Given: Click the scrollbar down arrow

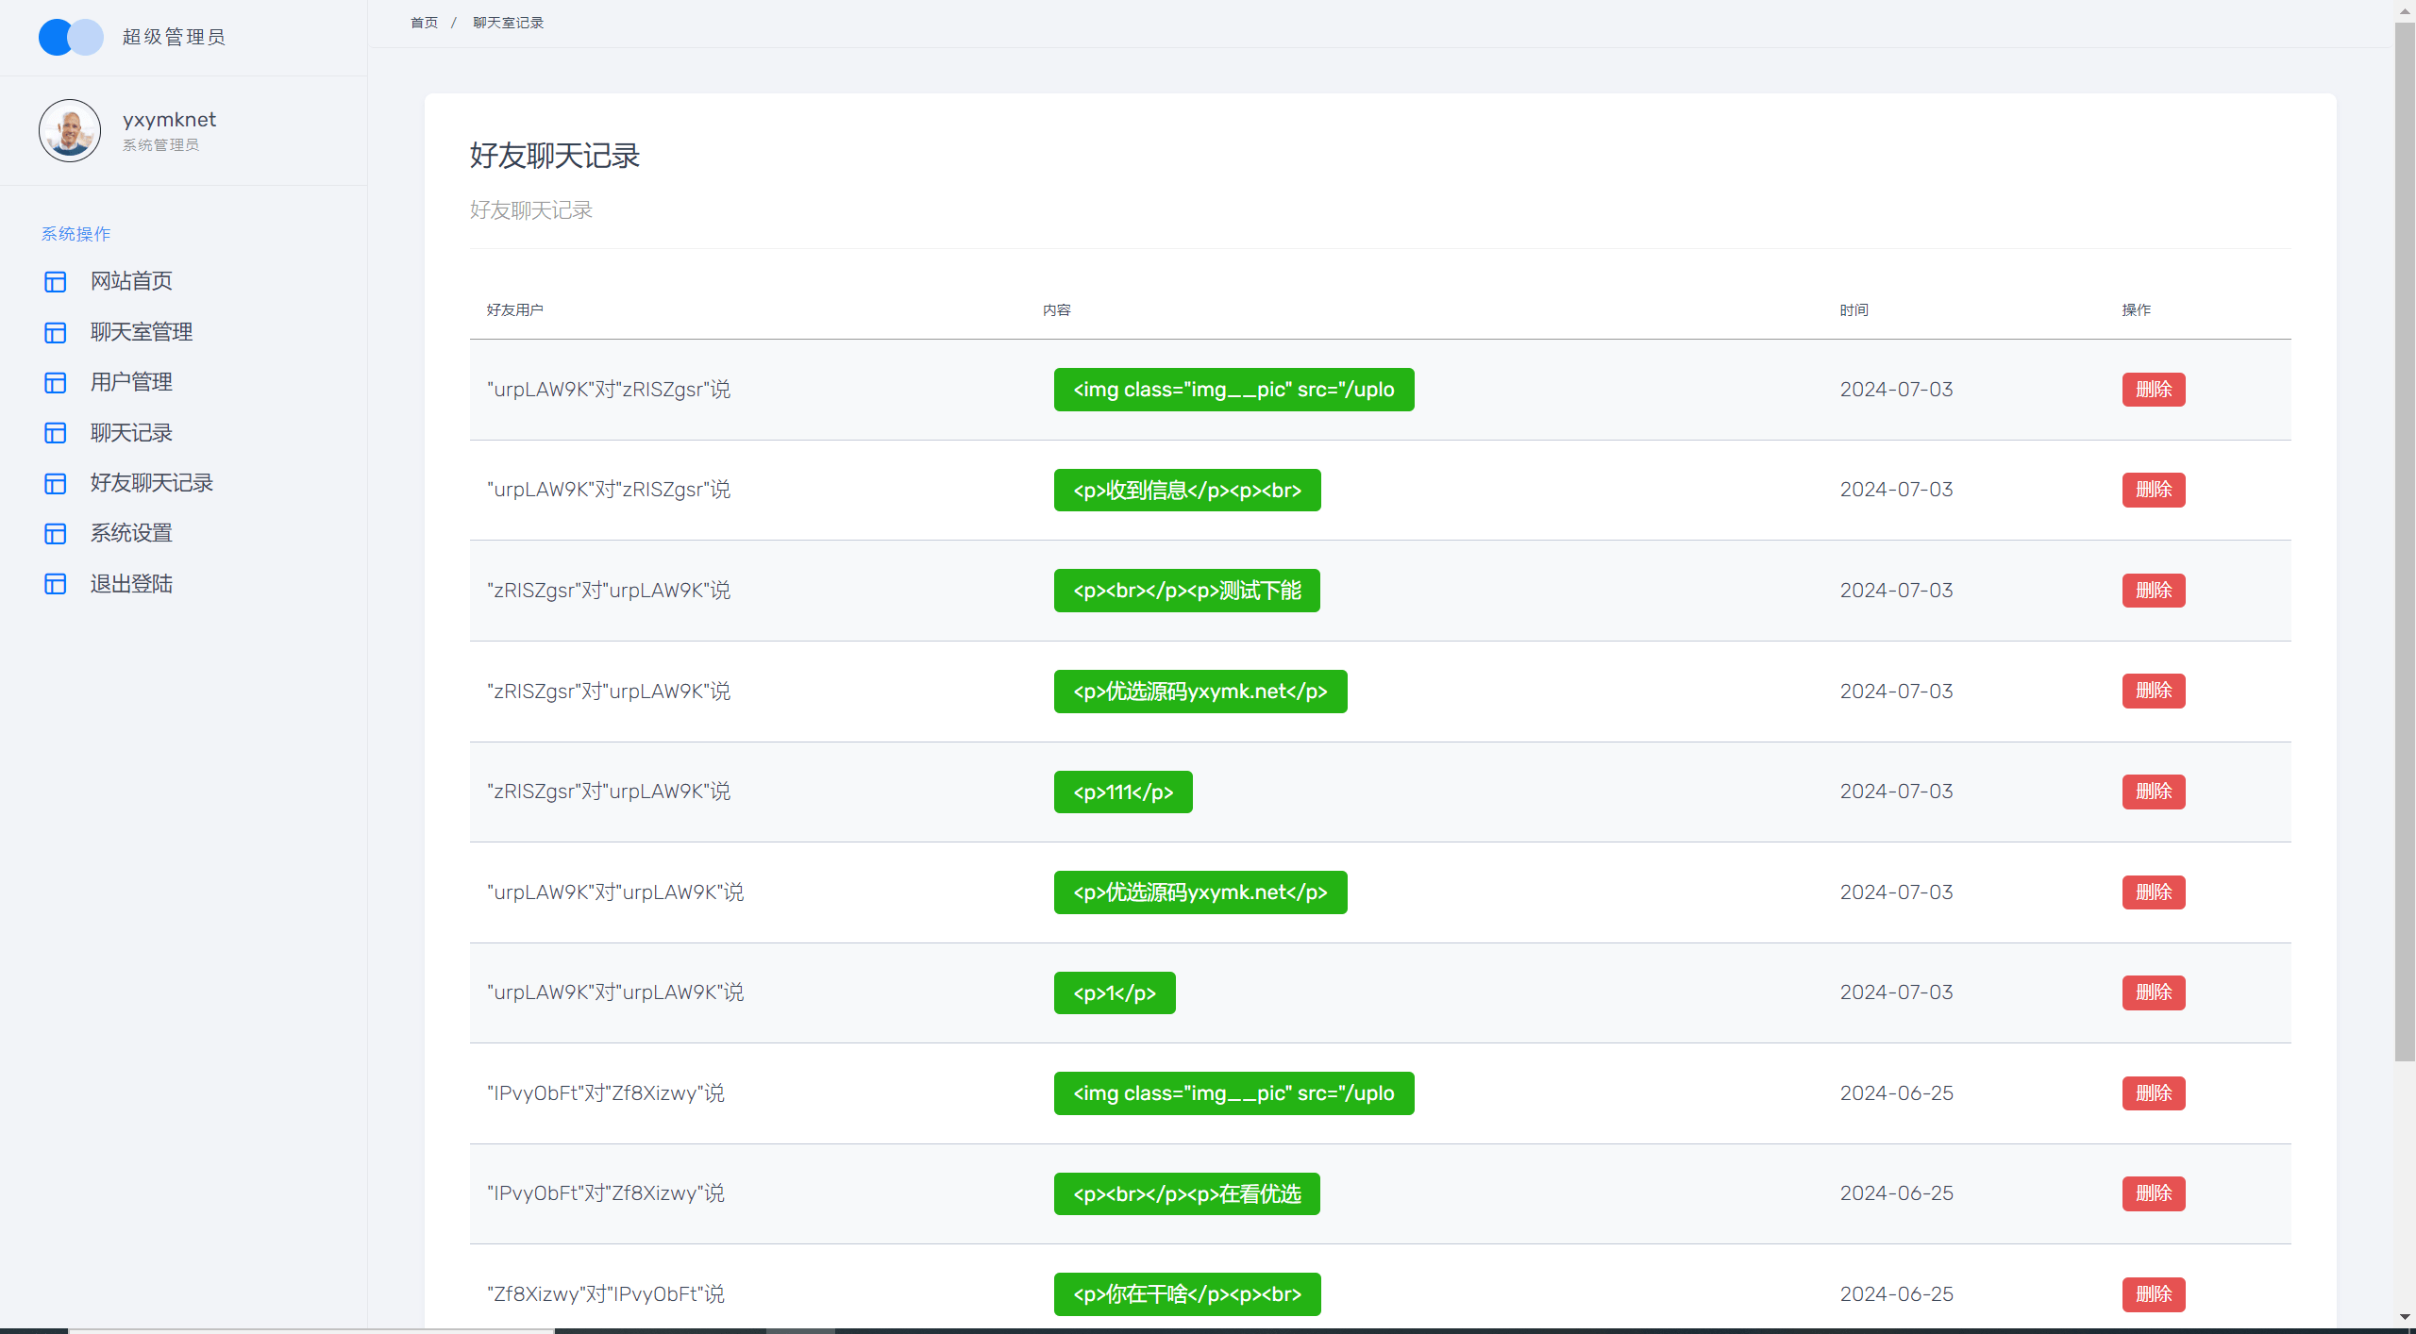Looking at the screenshot, I should point(2405,1317).
